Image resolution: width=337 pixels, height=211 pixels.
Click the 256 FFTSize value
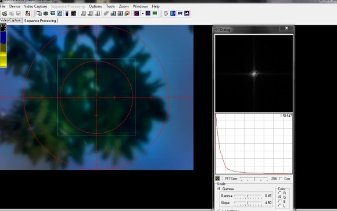[274, 179]
